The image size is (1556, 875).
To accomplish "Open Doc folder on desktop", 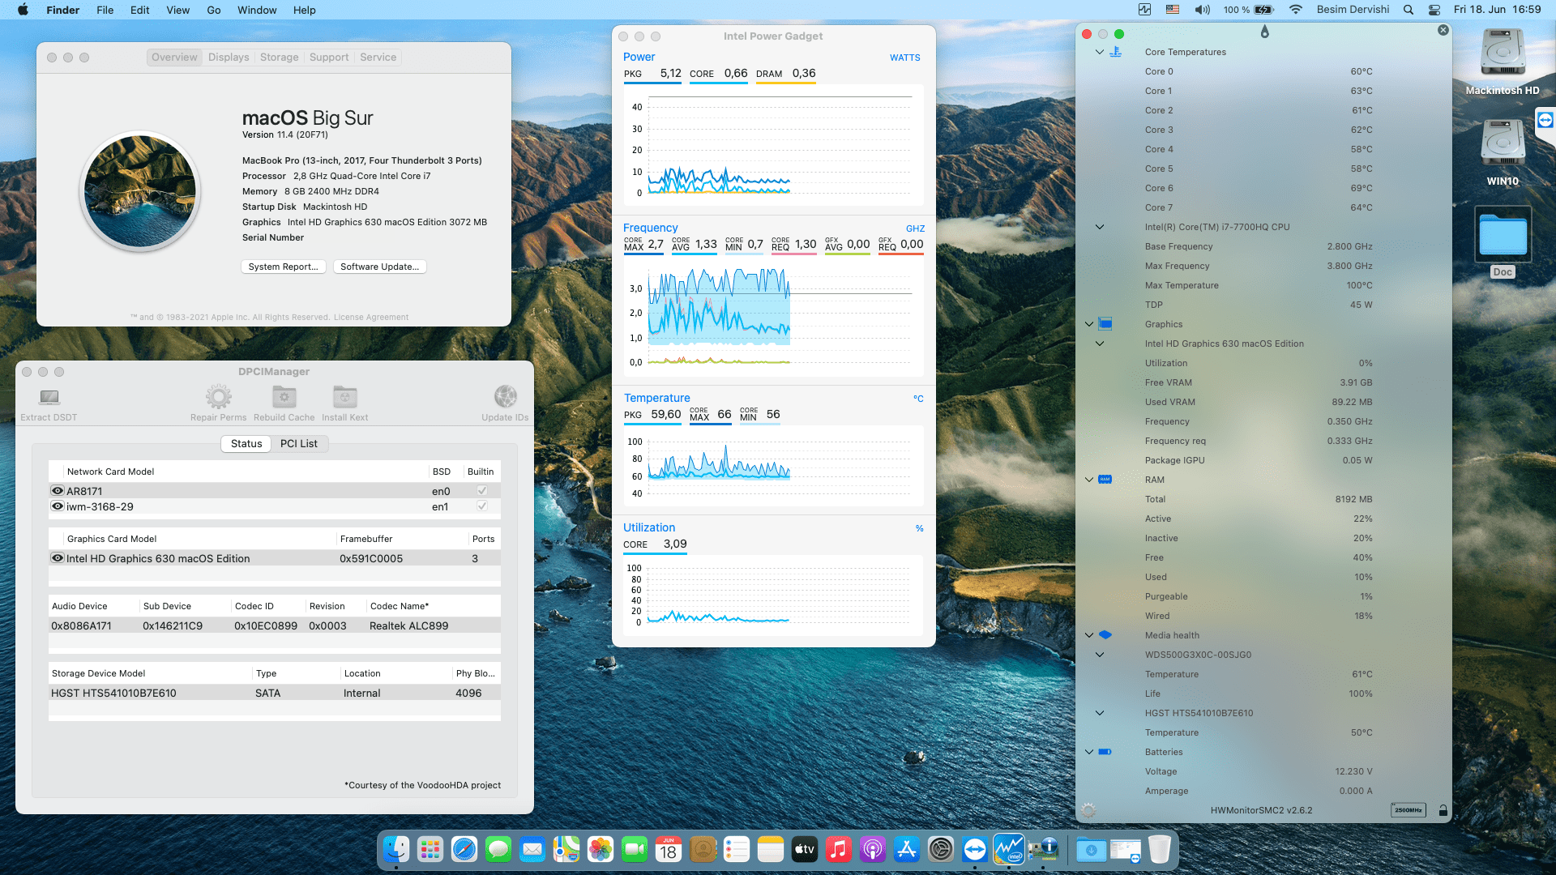I will pos(1503,235).
